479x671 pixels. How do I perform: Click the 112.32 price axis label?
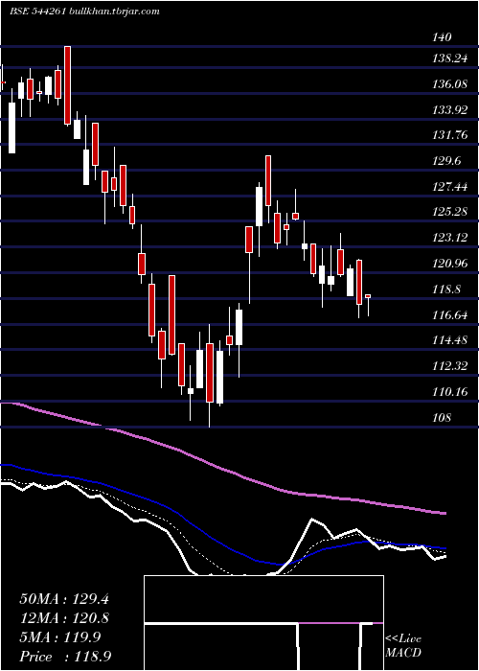tap(450, 366)
